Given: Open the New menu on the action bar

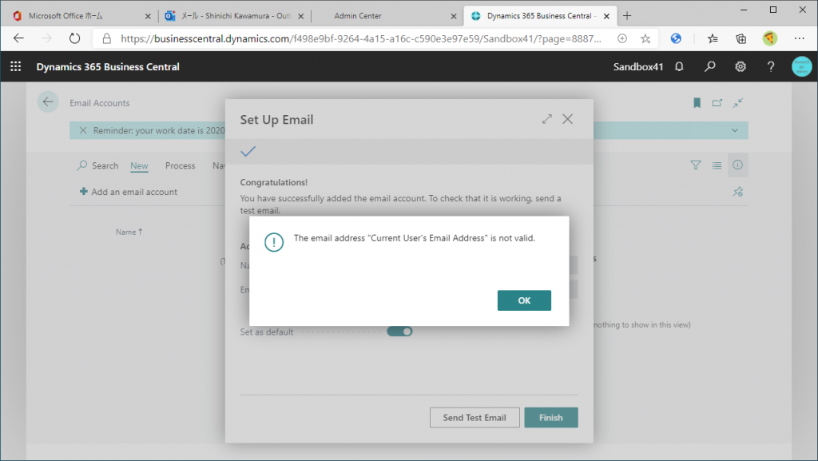Looking at the screenshot, I should coord(139,165).
